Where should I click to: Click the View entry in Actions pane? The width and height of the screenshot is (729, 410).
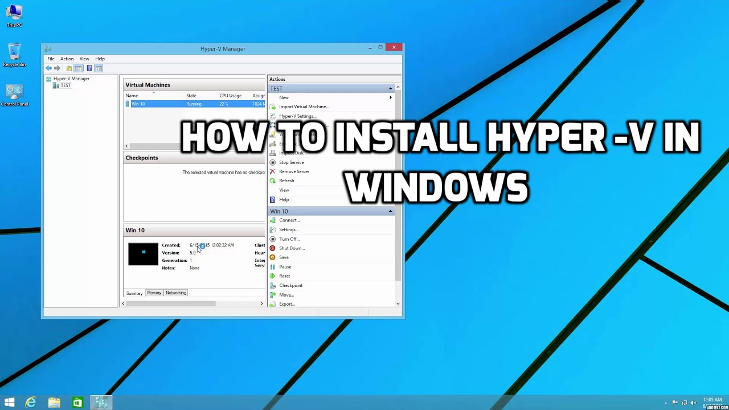click(x=284, y=190)
